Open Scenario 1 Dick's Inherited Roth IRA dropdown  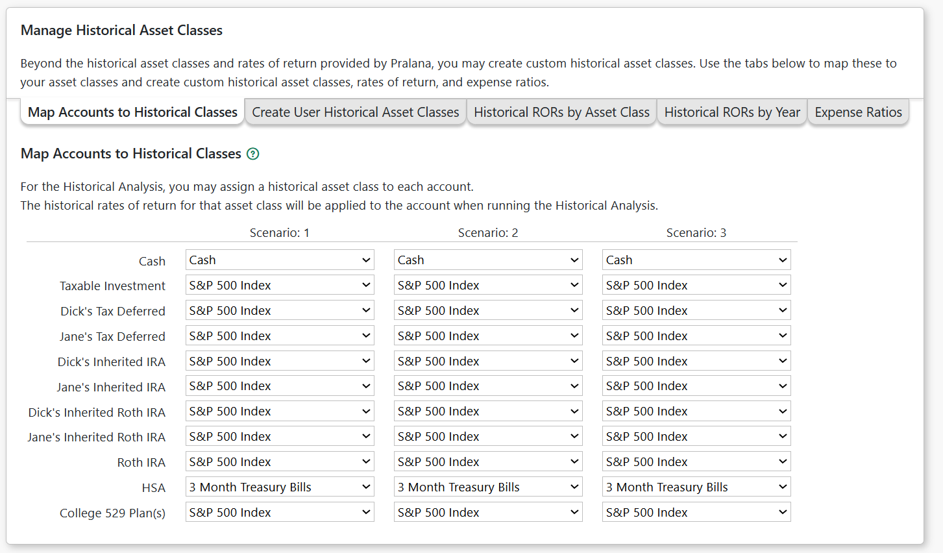pos(280,412)
